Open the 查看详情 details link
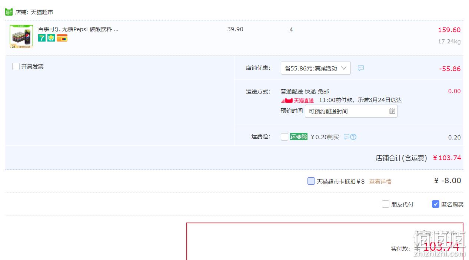The height and width of the screenshot is (260, 469). (380, 181)
